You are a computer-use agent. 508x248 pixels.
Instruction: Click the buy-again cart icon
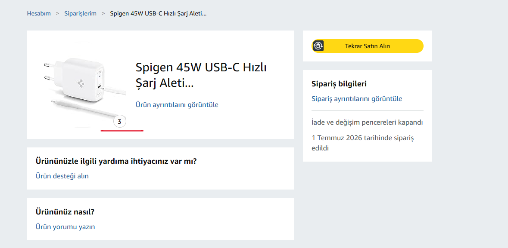click(x=318, y=46)
